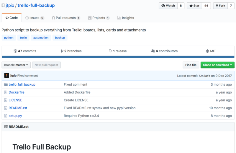Image resolution: width=236 pixels, height=153 pixels.
Task: View the 2 branches list
Action: pos(71,51)
